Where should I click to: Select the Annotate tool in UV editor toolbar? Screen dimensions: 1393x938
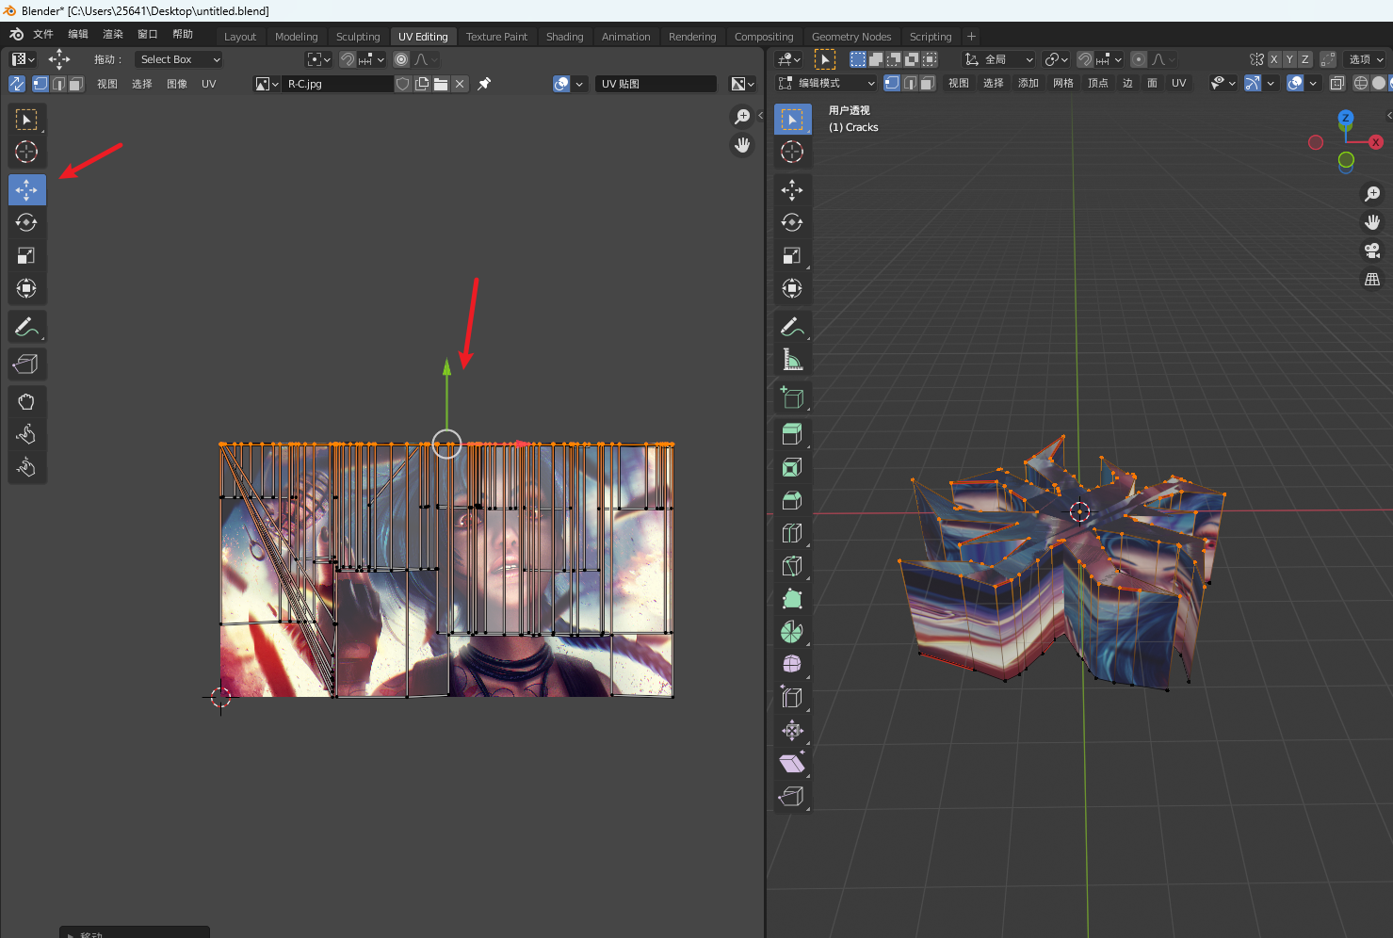click(x=26, y=327)
